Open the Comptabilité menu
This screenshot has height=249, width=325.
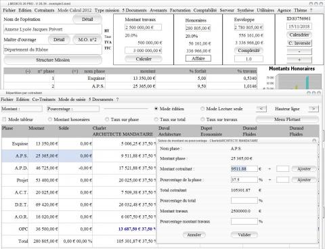pos(205,10)
